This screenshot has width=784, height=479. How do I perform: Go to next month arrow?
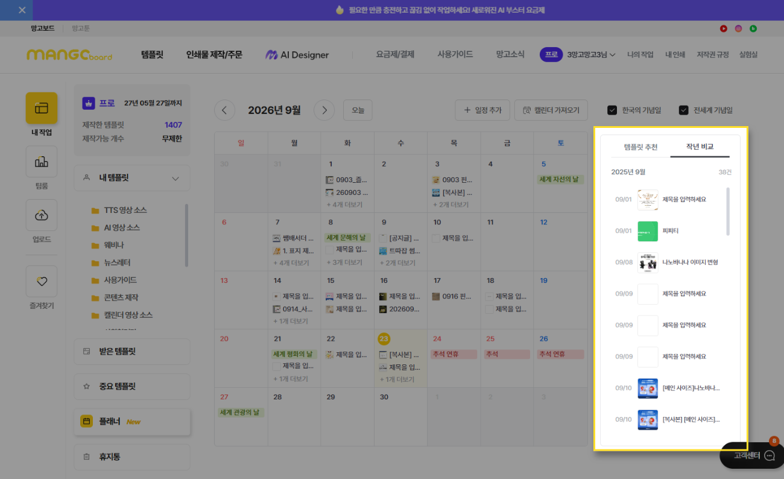[324, 110]
